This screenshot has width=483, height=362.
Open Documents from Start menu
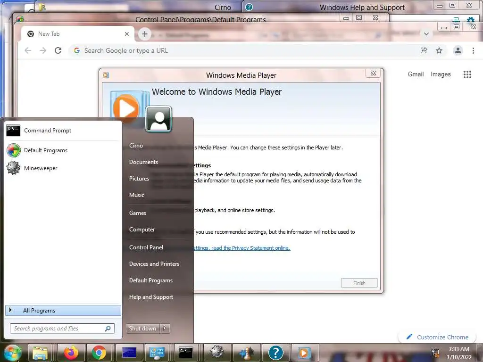143,162
